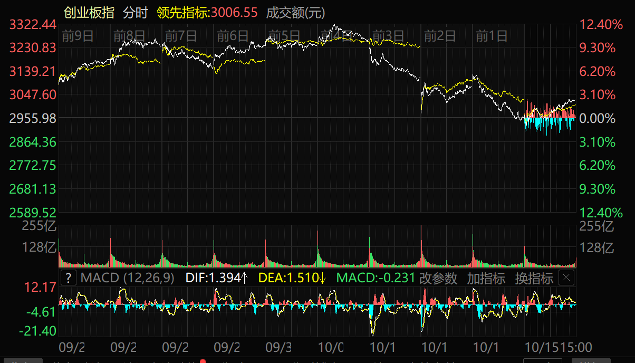The height and width of the screenshot is (363, 635).
Task: Click the 领先指标 value 3006.55
Action: click(234, 13)
